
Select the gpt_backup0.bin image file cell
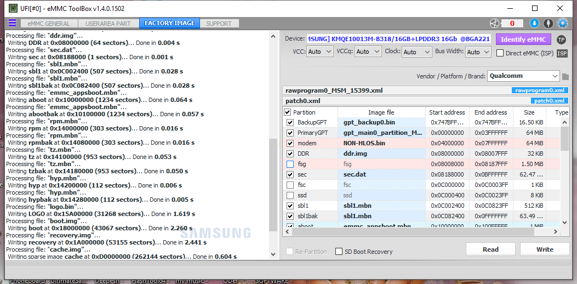coord(381,122)
